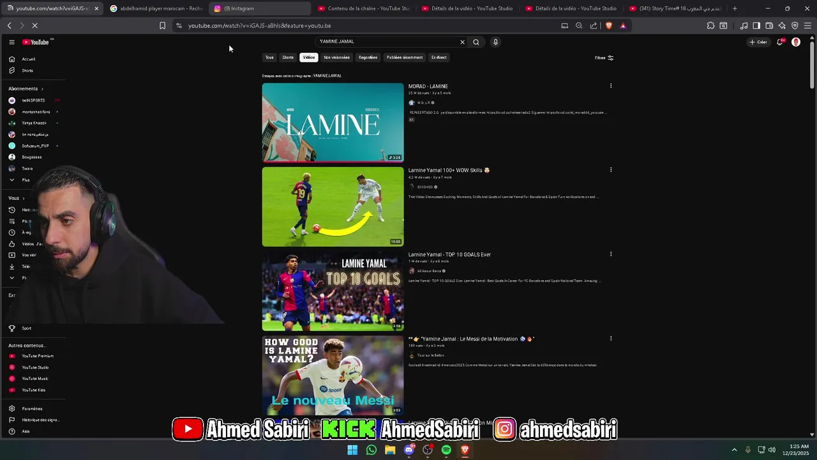Show hidden system tray icons
The height and width of the screenshot is (460, 817).
coord(734,450)
